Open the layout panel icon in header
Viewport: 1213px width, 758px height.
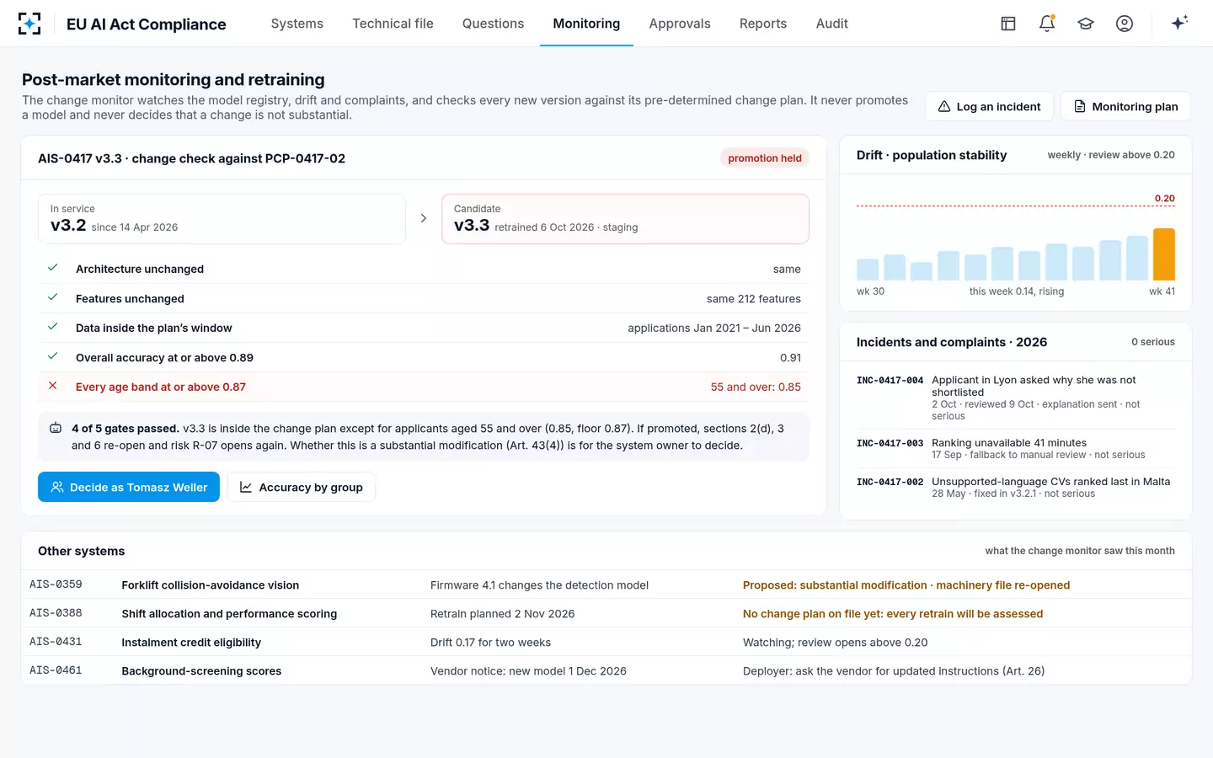tap(1008, 24)
